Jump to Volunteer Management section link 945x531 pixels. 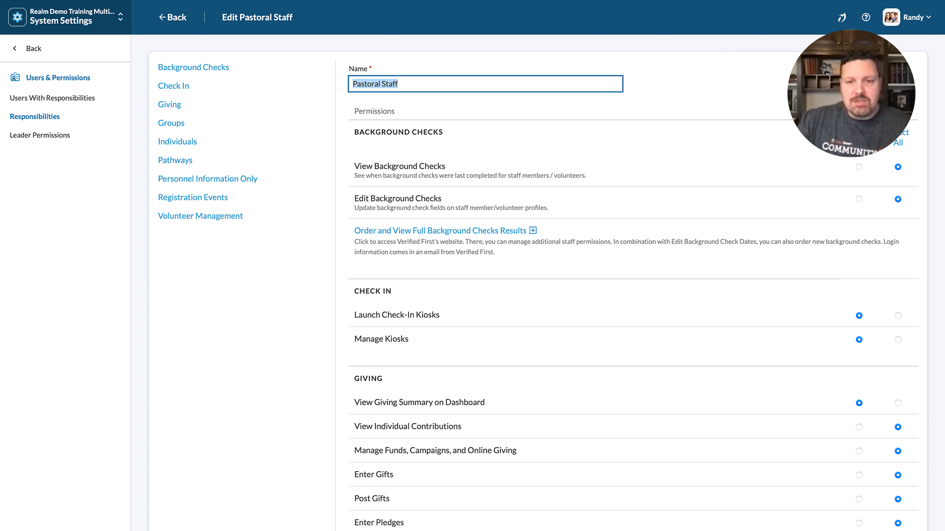click(x=200, y=216)
